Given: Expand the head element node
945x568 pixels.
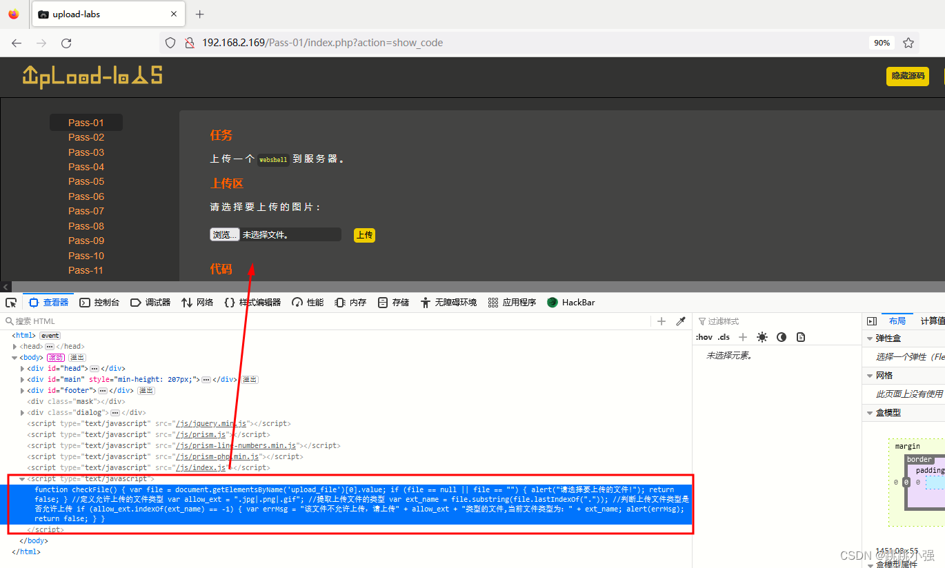Looking at the screenshot, I should click(x=14, y=347).
